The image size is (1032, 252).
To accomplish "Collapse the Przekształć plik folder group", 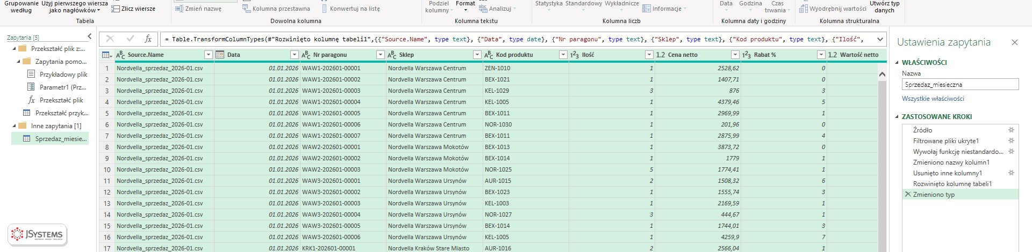I will click(15, 48).
